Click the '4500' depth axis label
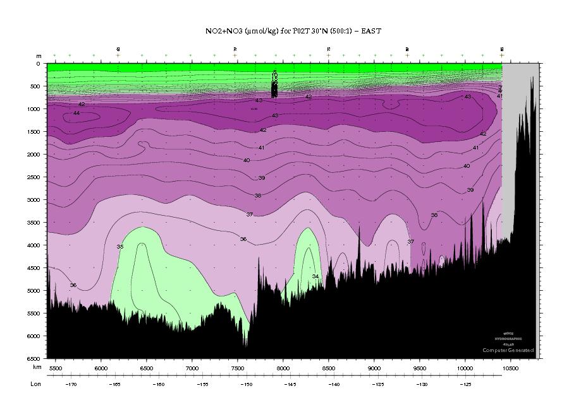Image resolution: width=569 pixels, height=410 pixels. coord(34,268)
